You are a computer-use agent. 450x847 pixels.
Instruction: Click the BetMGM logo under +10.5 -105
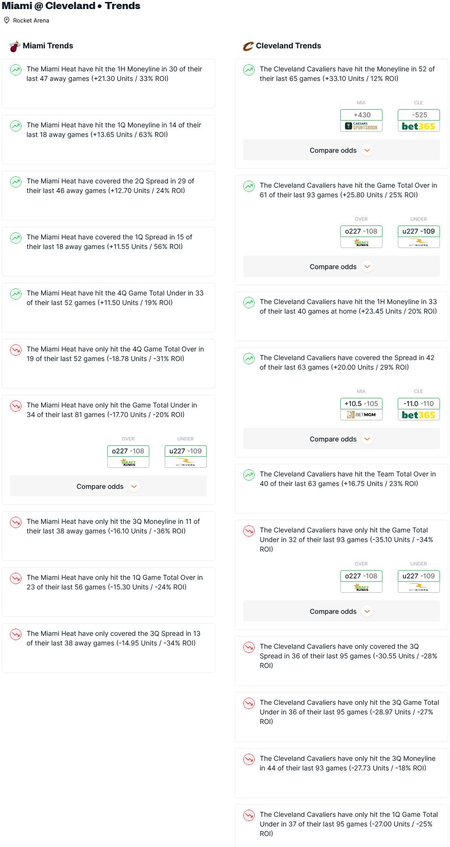tap(361, 415)
